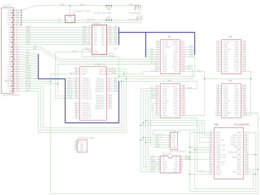This screenshot has height=195, width=260.
Task: Select the LT1086CT-3.3 regulator symbol
Action: click(70, 19)
